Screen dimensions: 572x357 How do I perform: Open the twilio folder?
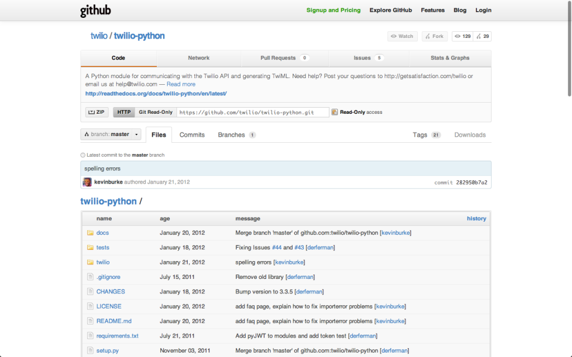point(103,262)
